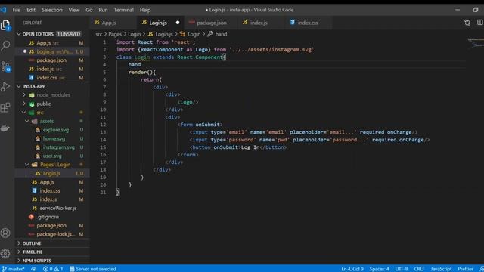Open the Docker view in activity bar
Image resolution: width=484 pixels, height=272 pixels.
point(5,128)
